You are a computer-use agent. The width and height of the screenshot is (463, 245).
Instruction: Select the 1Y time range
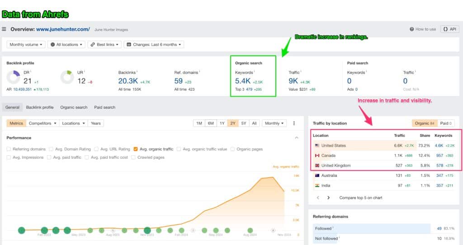click(x=222, y=123)
